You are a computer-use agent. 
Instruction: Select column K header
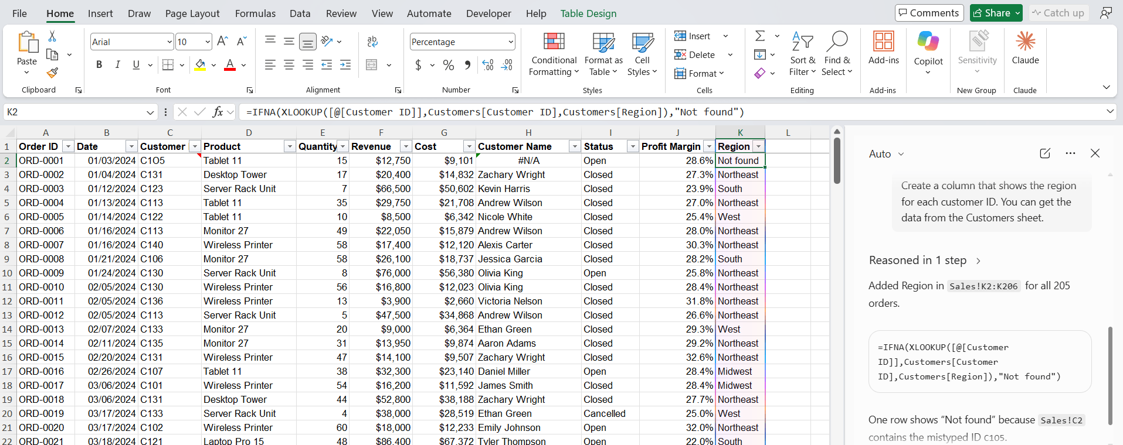740,132
